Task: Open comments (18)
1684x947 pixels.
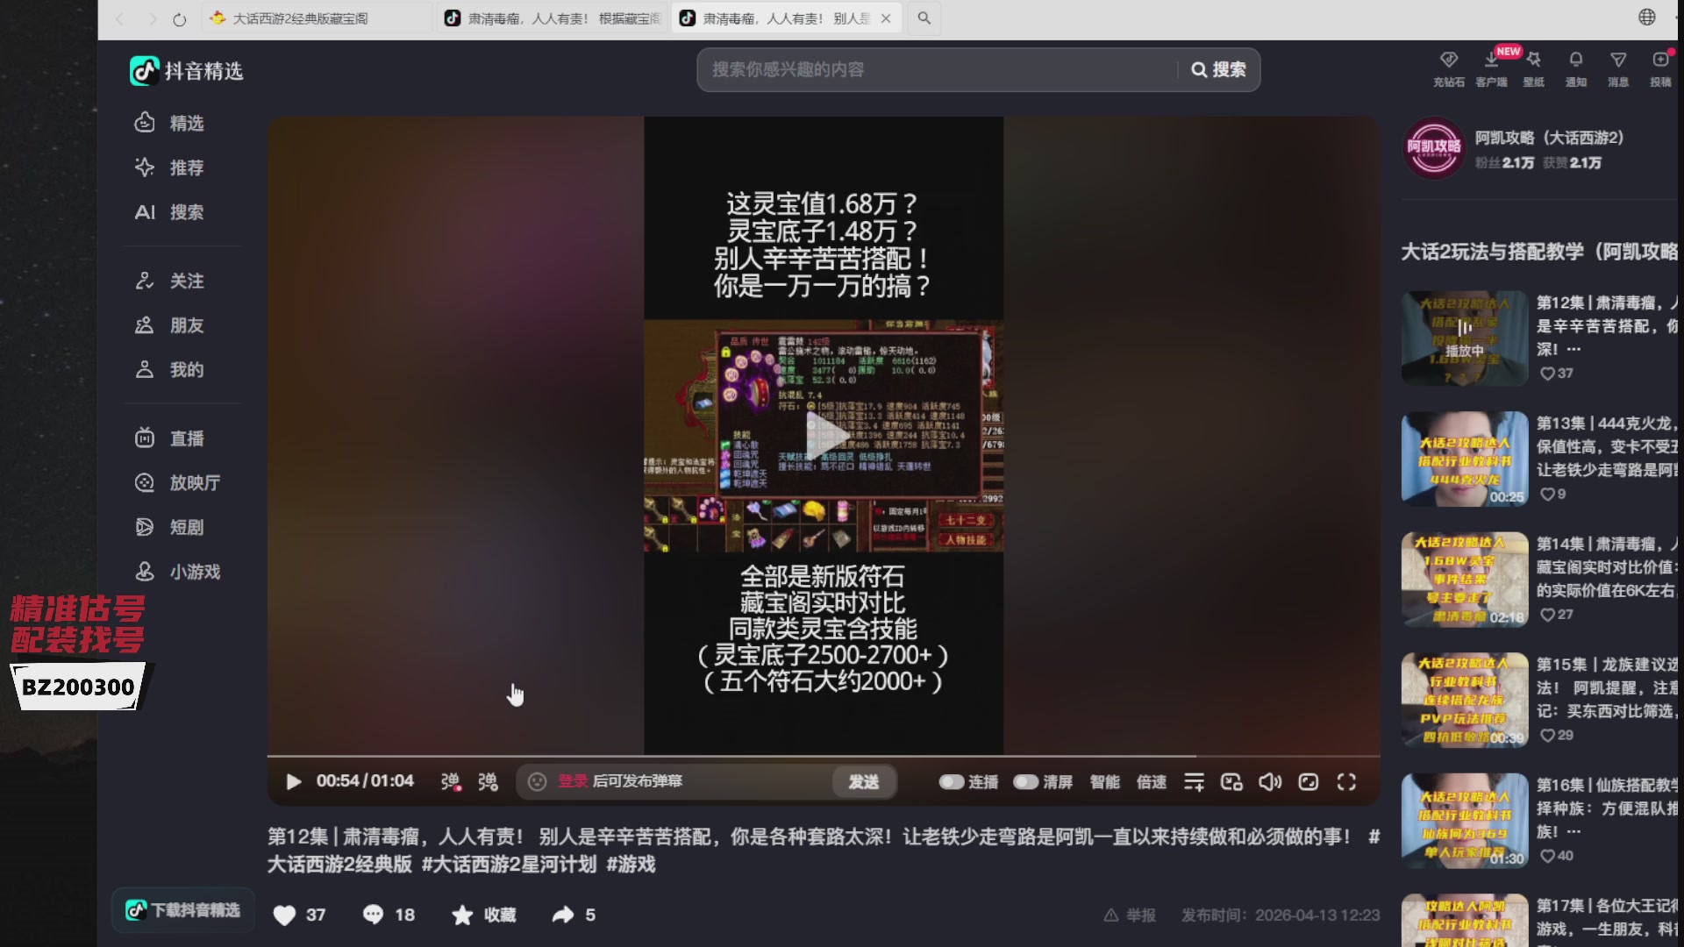Action: [x=389, y=915]
